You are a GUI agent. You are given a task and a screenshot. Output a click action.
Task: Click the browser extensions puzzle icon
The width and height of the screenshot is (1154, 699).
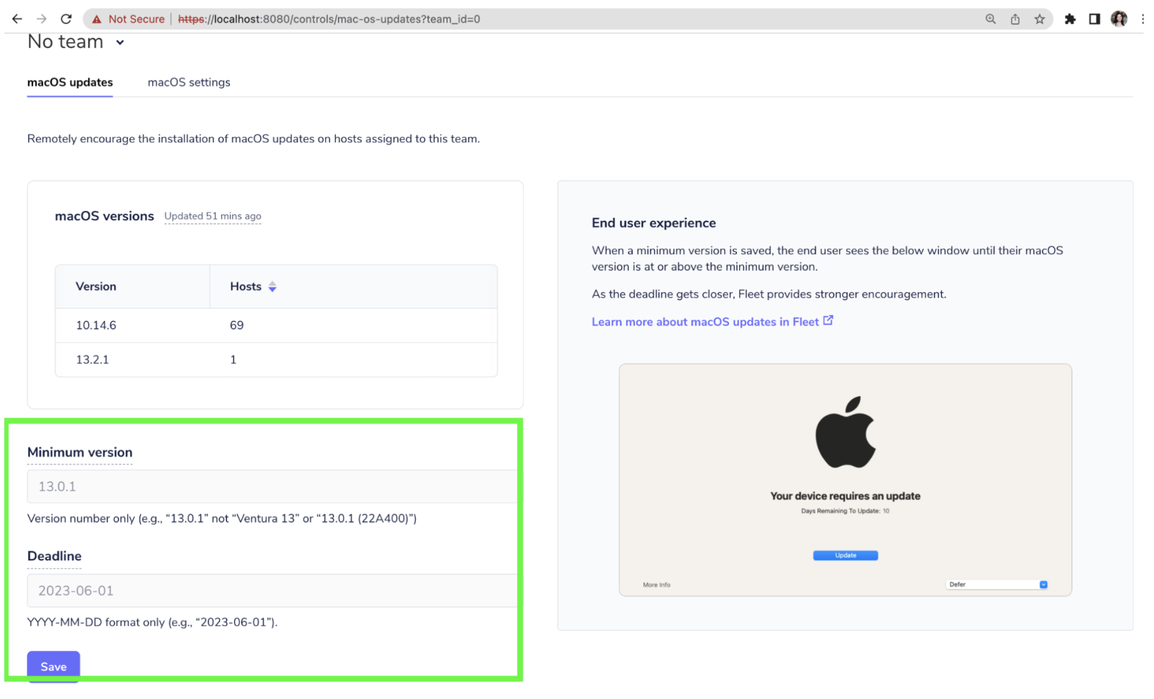1070,19
